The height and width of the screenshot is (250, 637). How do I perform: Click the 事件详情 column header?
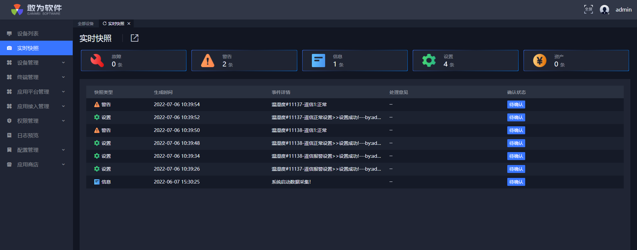(281, 92)
